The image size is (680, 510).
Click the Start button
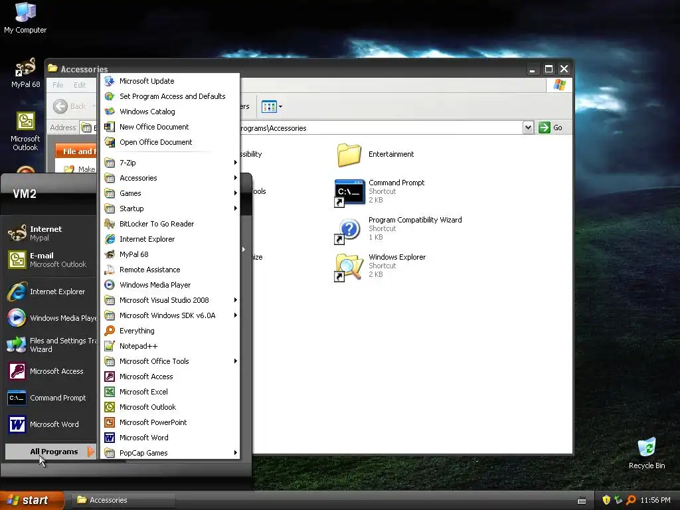31,501
